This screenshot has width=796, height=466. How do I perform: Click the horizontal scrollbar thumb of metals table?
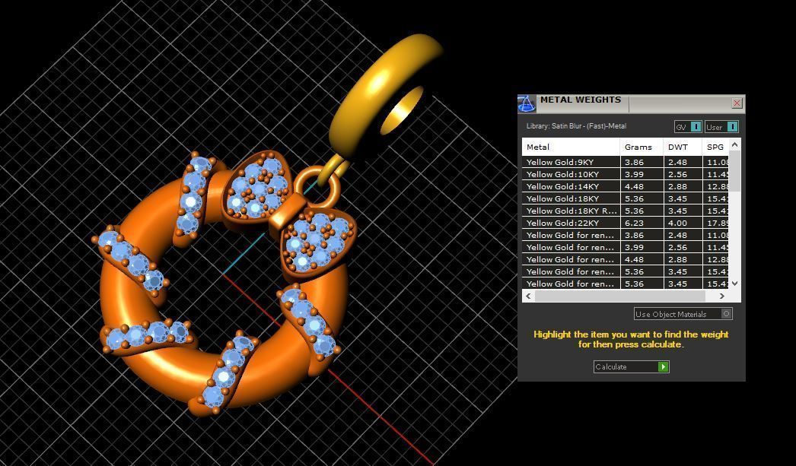click(620, 296)
